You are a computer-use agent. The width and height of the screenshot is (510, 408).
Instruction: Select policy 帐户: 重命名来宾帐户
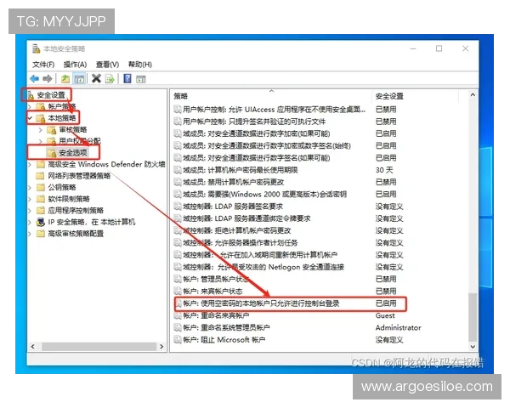(216, 315)
